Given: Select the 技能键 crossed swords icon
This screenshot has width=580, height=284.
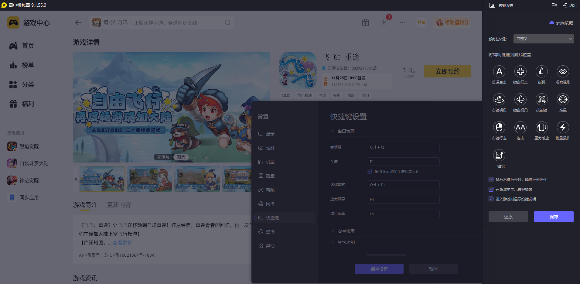Looking at the screenshot, I should pyautogui.click(x=541, y=99).
